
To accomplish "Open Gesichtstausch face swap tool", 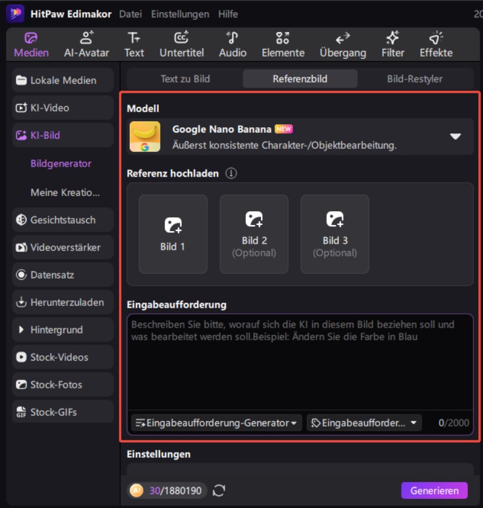I will click(x=63, y=220).
